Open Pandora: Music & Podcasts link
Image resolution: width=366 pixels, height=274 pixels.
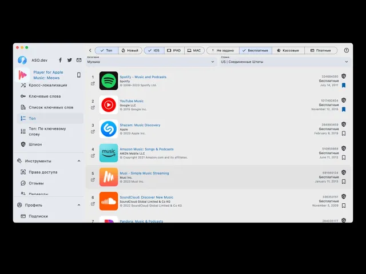pyautogui.click(x=141, y=221)
